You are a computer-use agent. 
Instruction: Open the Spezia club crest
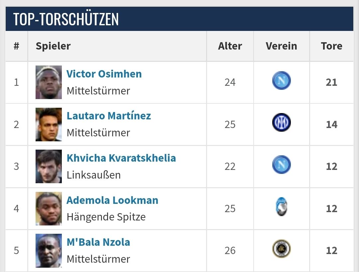[x=282, y=249]
